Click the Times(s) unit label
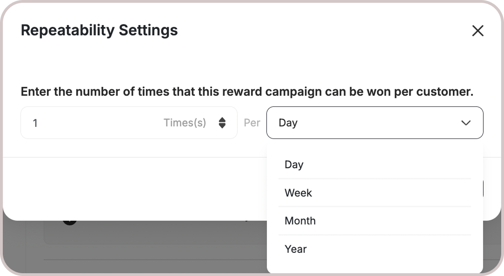 [185, 123]
